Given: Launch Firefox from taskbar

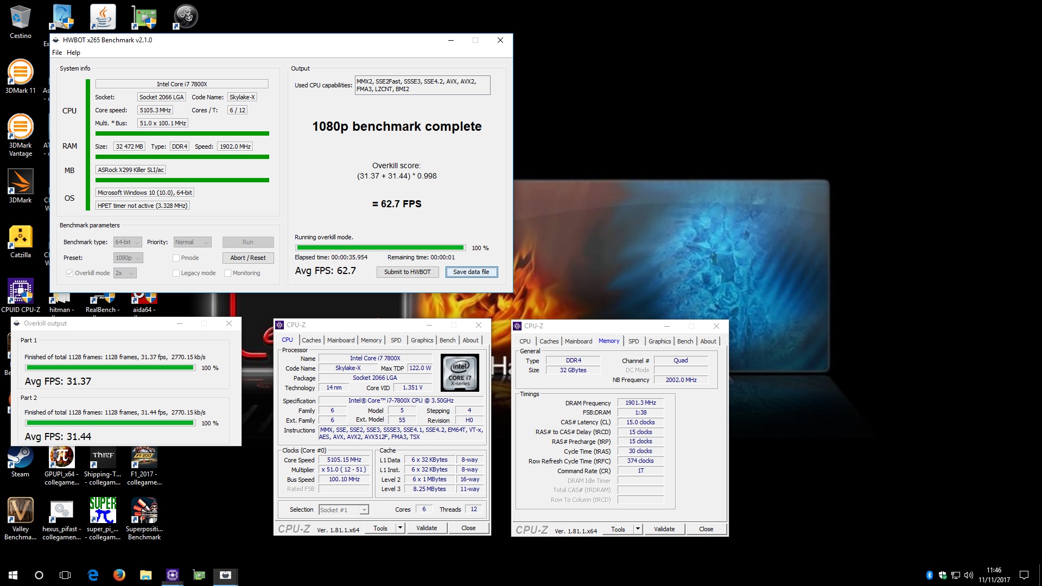Looking at the screenshot, I should 119,575.
